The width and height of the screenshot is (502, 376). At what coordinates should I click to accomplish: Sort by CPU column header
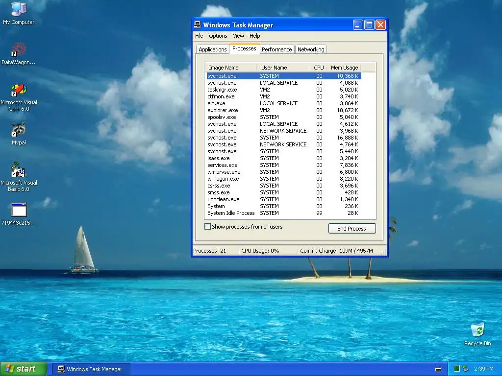[318, 68]
